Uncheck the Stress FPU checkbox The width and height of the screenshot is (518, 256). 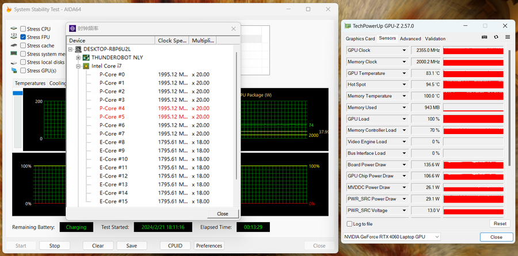coord(23,37)
